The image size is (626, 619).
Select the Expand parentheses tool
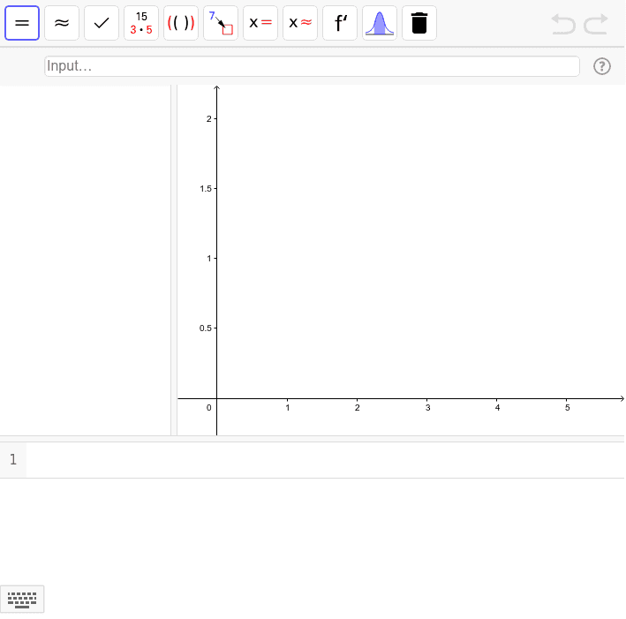tap(181, 23)
